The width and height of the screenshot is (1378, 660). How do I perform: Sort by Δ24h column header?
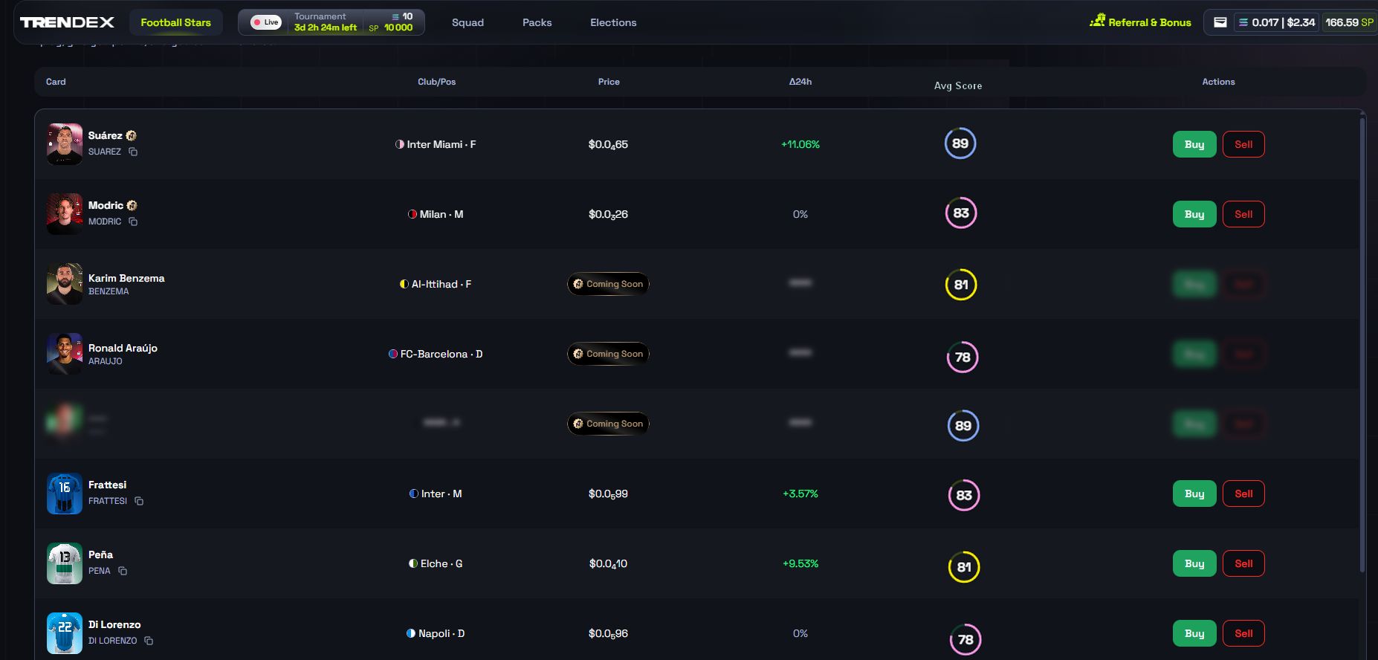(x=800, y=82)
